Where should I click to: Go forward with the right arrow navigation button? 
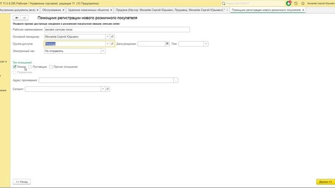pyautogui.click(x=24, y=18)
